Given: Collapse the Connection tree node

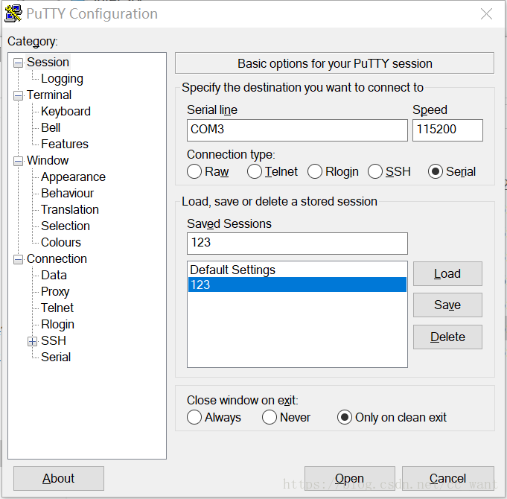Looking at the screenshot, I should 19,259.
